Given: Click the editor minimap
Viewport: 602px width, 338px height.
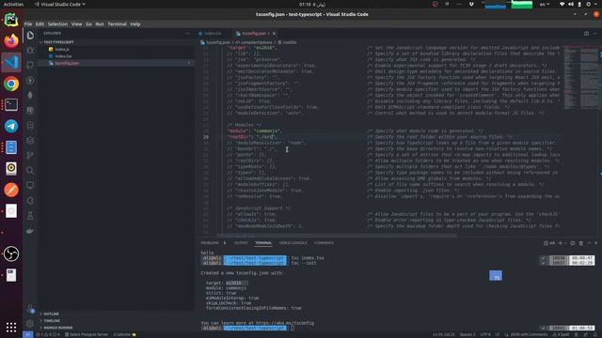Looking at the screenshot, I should [x=580, y=77].
